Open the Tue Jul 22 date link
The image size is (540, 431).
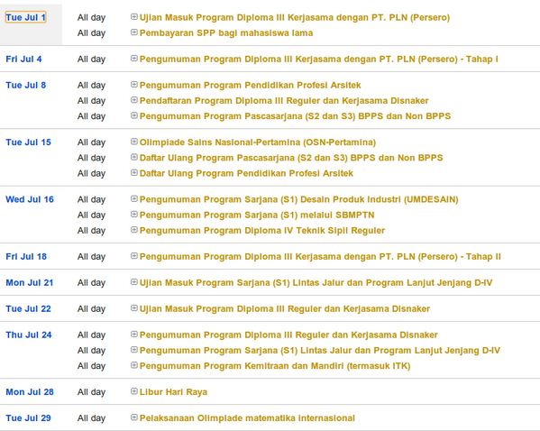tap(28, 309)
